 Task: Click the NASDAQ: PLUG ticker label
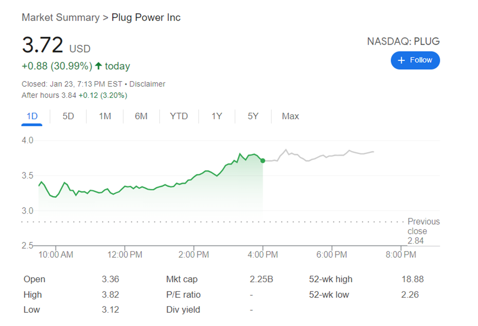point(403,42)
